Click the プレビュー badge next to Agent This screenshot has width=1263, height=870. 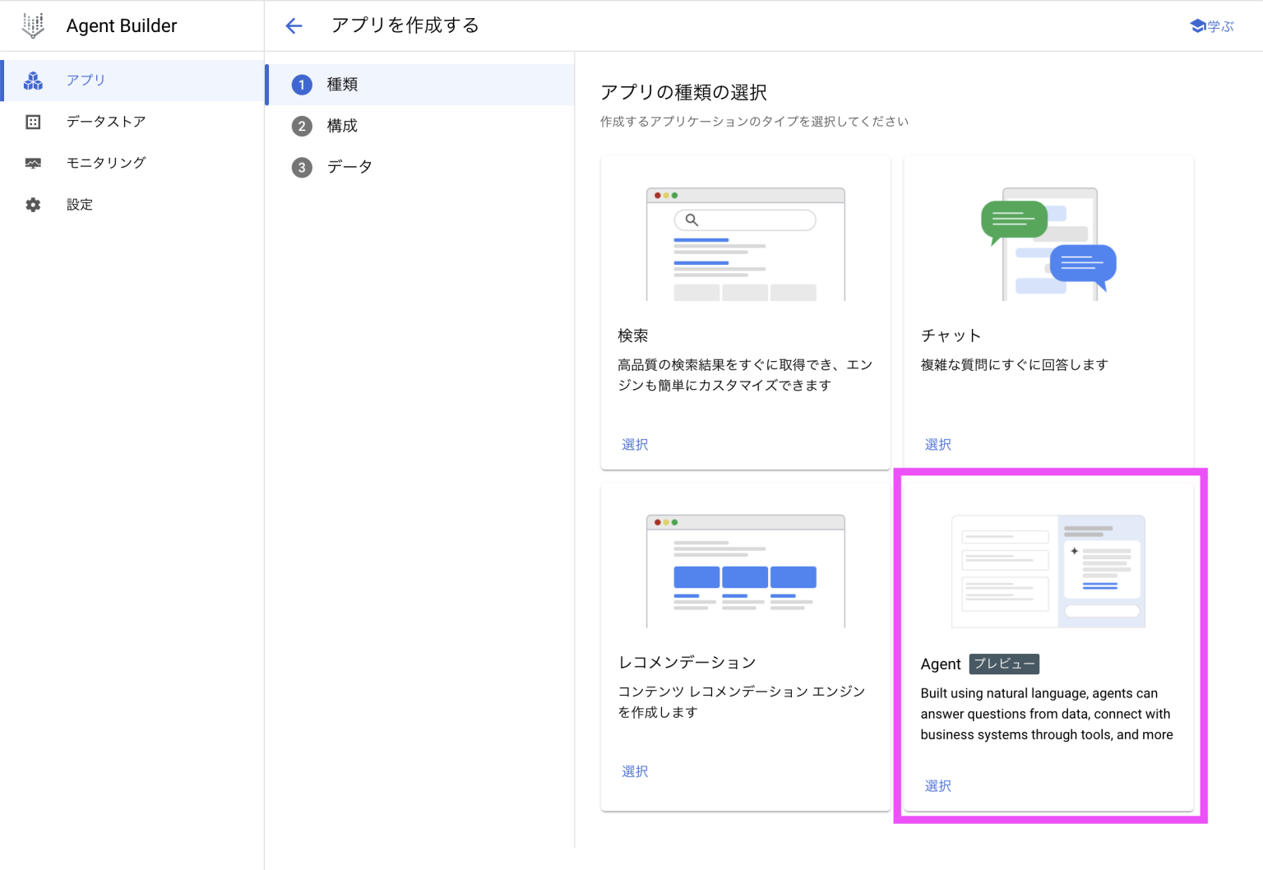[1004, 664]
